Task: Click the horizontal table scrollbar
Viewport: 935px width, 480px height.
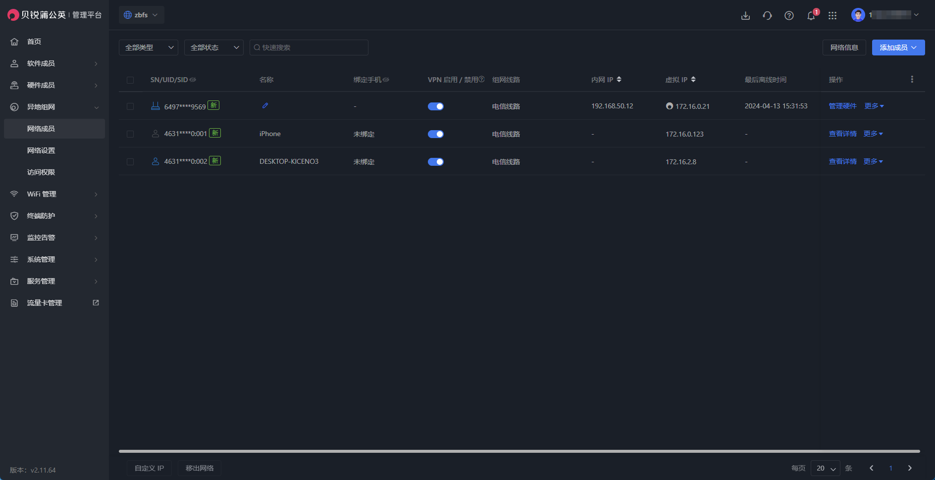Action: [x=519, y=451]
